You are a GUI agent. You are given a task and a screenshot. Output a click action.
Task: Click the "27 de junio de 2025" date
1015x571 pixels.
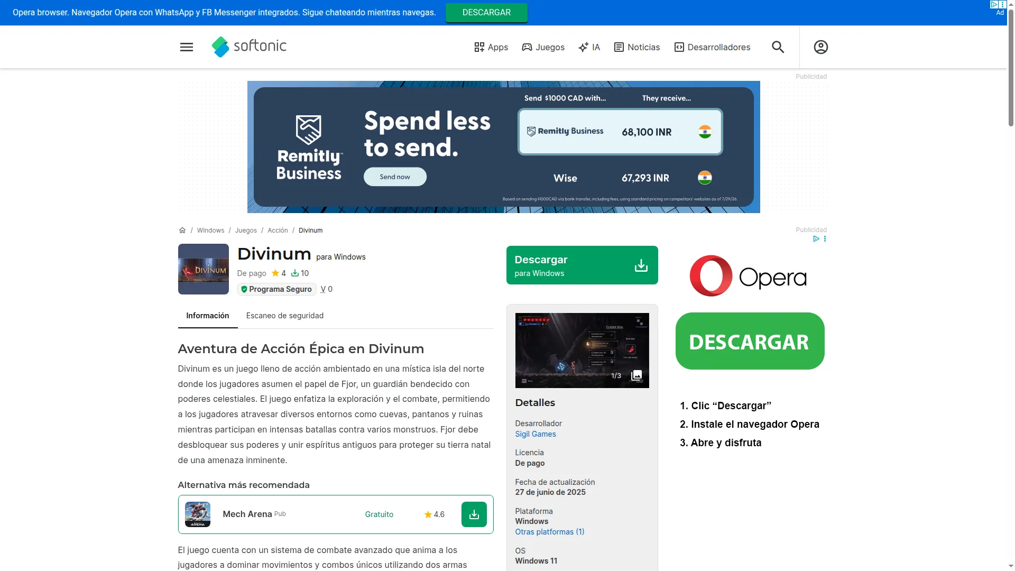coord(550,492)
